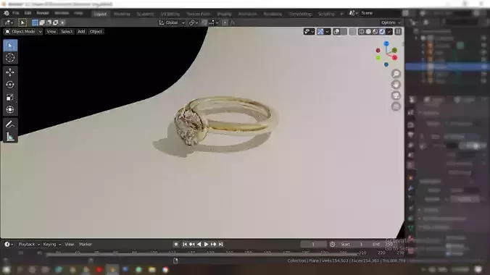Open the Window menu

pos(62,13)
